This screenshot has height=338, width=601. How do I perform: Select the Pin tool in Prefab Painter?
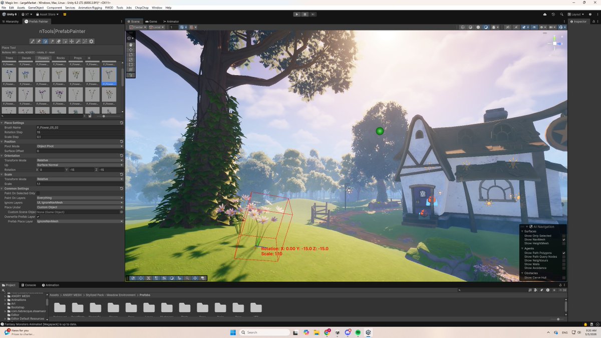[x=39, y=41]
